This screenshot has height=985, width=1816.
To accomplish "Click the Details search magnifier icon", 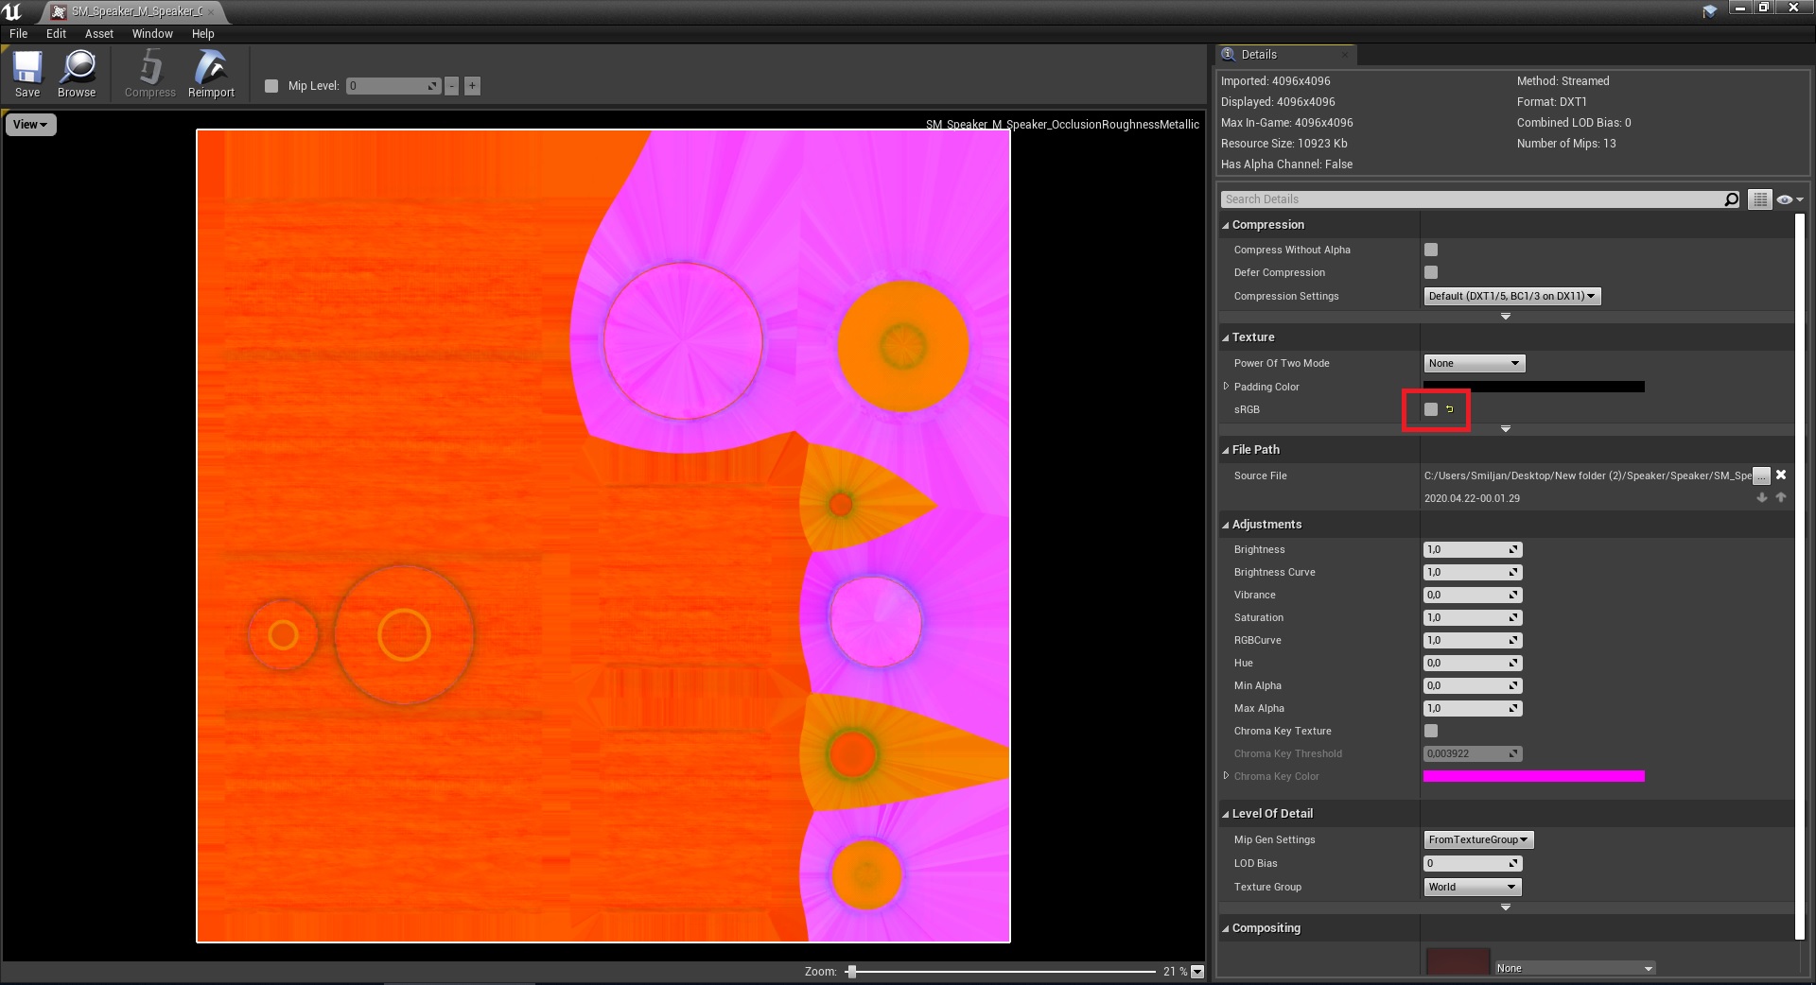I will click(x=1731, y=199).
